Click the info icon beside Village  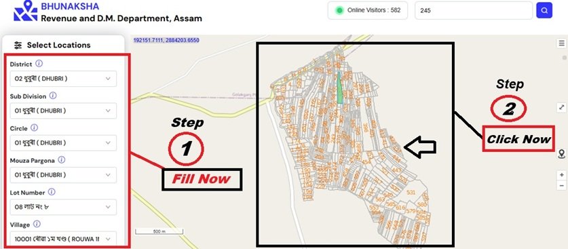37,224
